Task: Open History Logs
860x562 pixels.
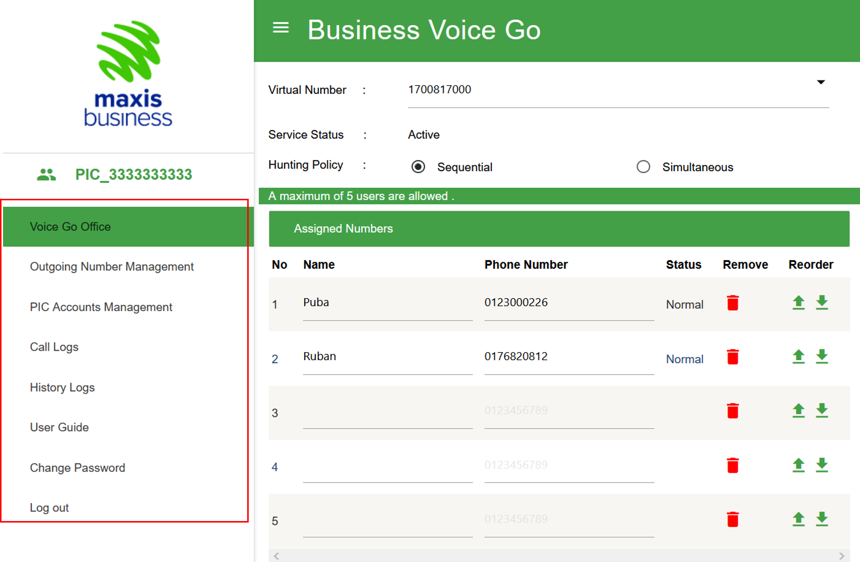Action: [62, 388]
